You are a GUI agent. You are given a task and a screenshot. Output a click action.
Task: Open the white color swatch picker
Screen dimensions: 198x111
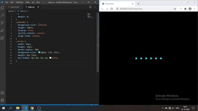click(x=50, y=58)
